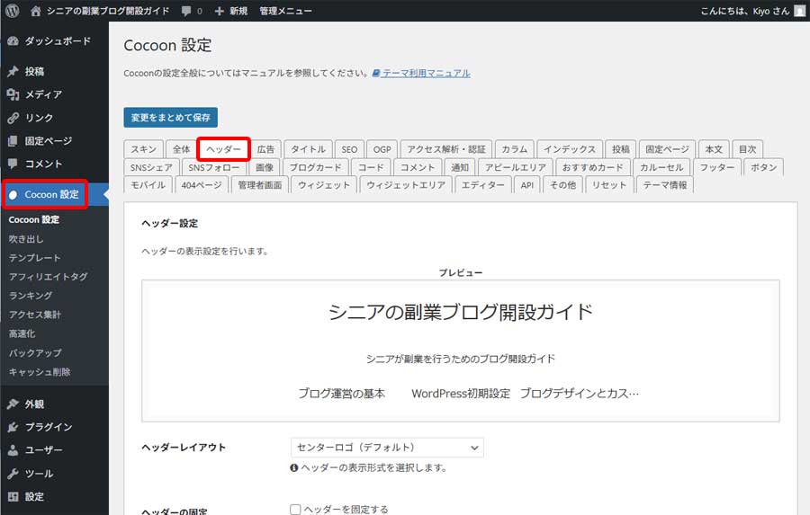Screen dimensions: 810x515
Task: Click the WordPress logo icon
Action: pyautogui.click(x=12, y=11)
